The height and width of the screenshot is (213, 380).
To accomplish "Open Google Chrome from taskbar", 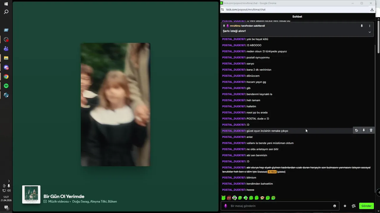I will click(6, 77).
